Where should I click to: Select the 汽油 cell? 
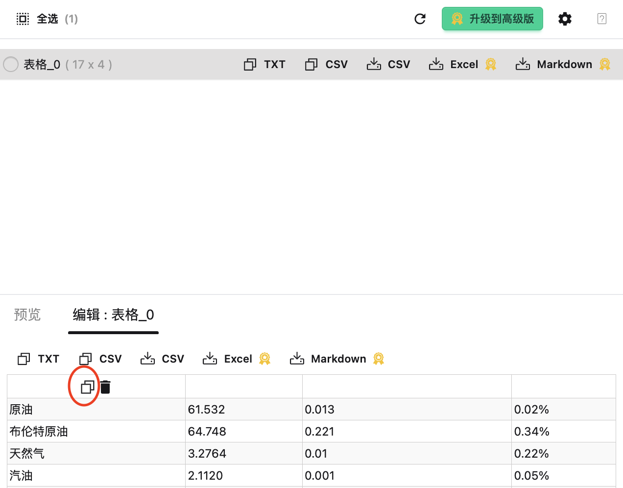pos(96,475)
